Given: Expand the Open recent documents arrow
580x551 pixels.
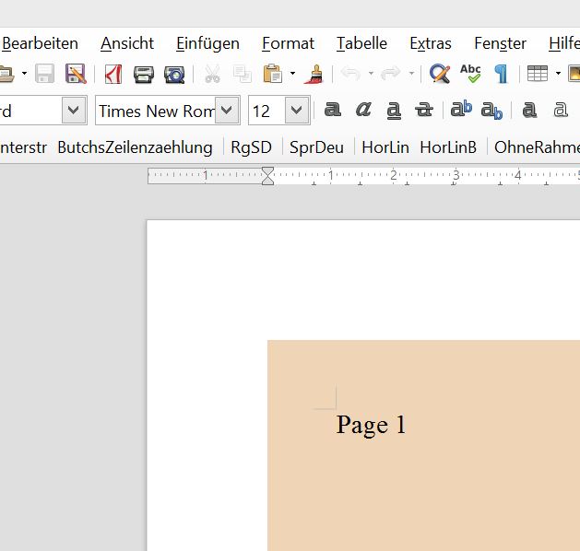Looking at the screenshot, I should coord(24,73).
